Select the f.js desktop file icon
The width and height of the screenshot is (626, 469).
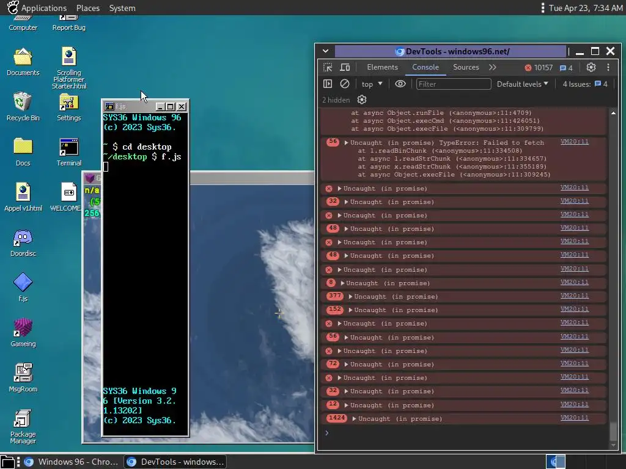pos(23,287)
